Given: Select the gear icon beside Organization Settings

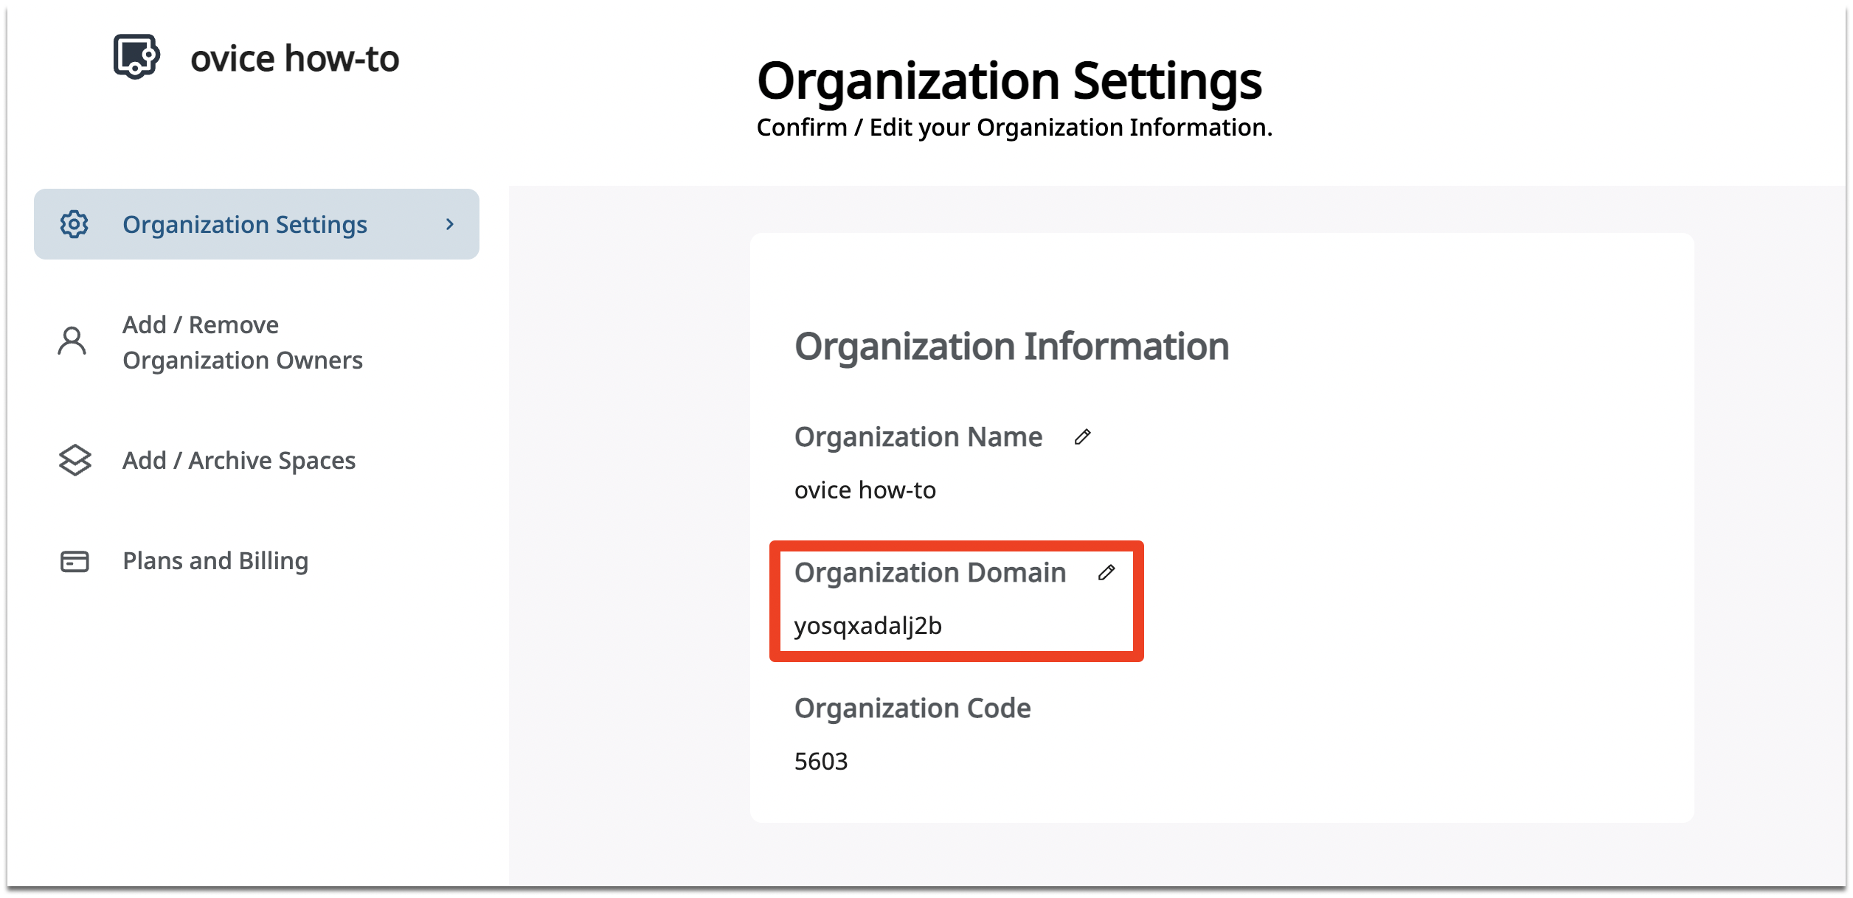Looking at the screenshot, I should click(x=72, y=225).
